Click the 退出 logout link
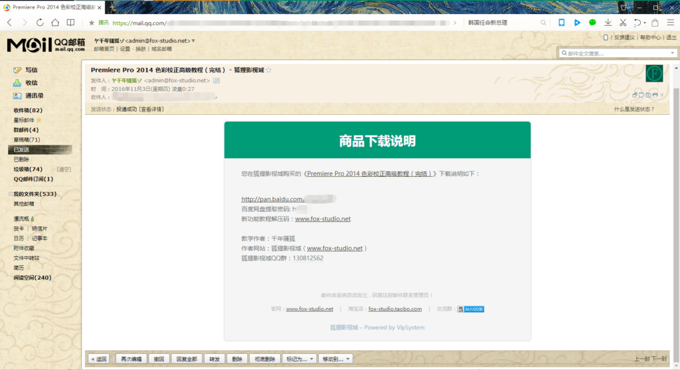680x370 pixels. [x=671, y=38]
